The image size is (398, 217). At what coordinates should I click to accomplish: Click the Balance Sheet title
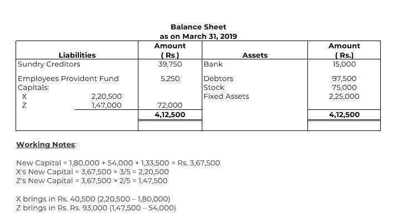tap(198, 27)
